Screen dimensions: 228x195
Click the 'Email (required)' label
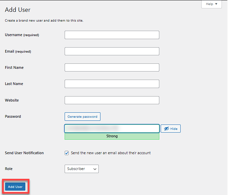point(18,51)
